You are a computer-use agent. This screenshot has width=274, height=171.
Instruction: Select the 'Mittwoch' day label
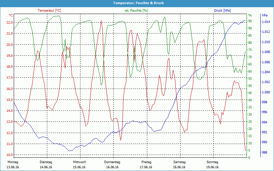tap(79, 162)
